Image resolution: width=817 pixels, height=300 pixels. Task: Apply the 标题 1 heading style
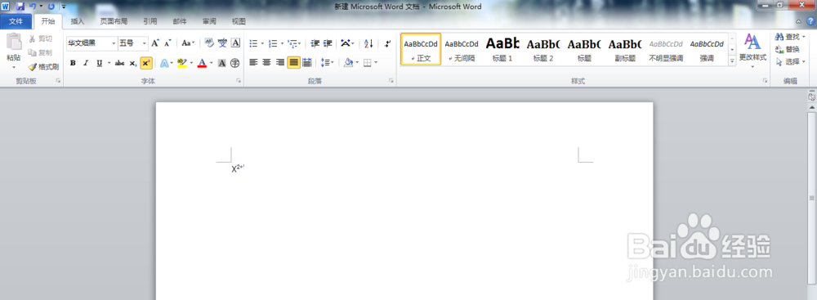pyautogui.click(x=502, y=49)
